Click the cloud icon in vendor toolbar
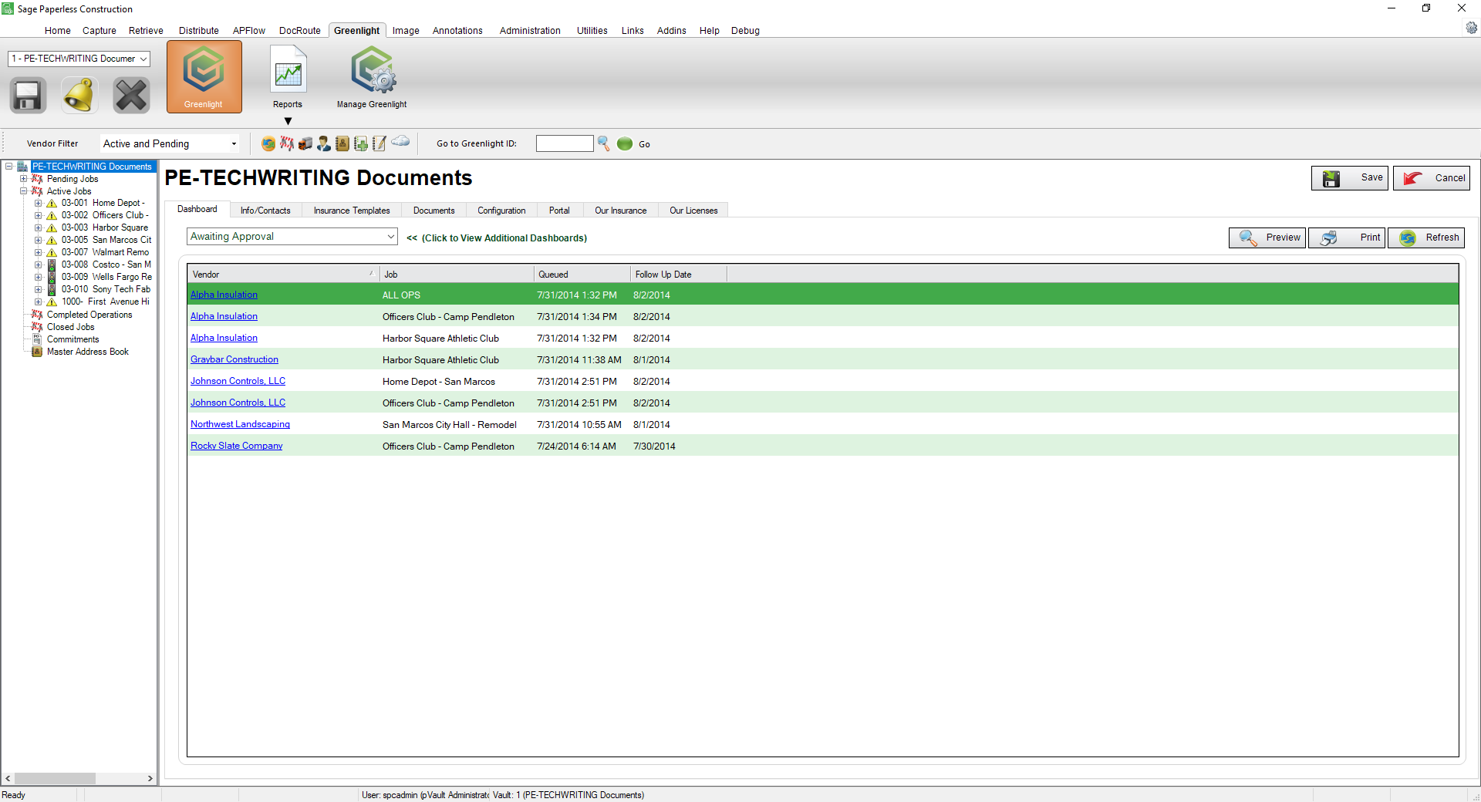Image resolution: width=1481 pixels, height=802 pixels. point(400,141)
